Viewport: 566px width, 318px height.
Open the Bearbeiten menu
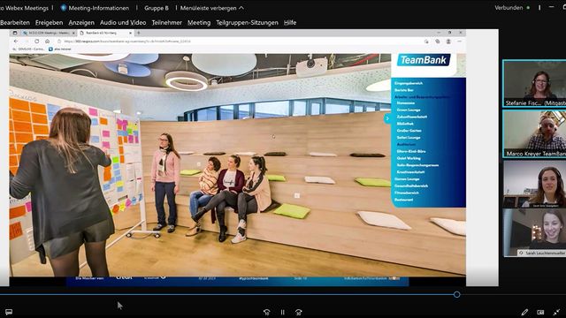15,22
